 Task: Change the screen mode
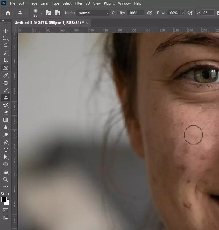(x=6, y=217)
